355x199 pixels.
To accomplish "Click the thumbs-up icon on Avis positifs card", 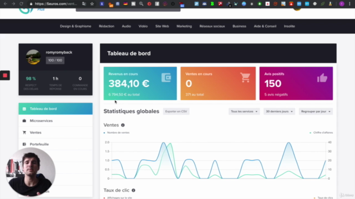I will point(322,78).
